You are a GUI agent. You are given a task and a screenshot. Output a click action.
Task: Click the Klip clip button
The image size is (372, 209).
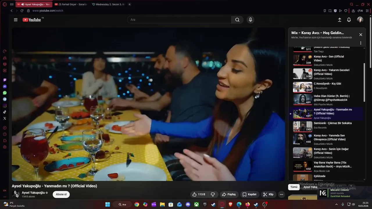(x=268, y=194)
